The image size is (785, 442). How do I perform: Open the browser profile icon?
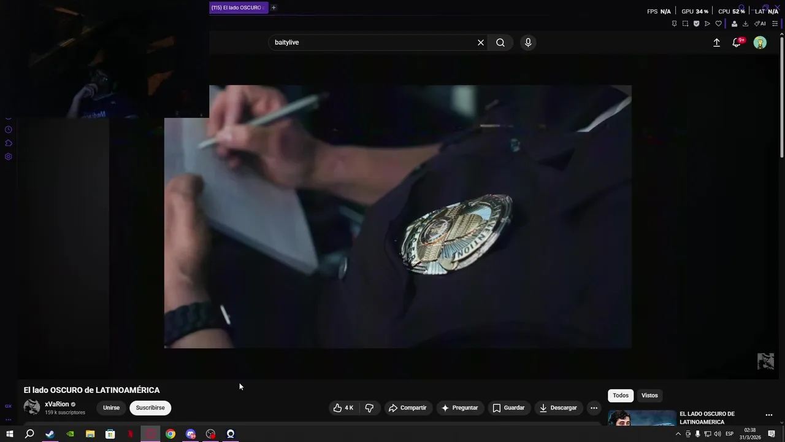point(734,23)
